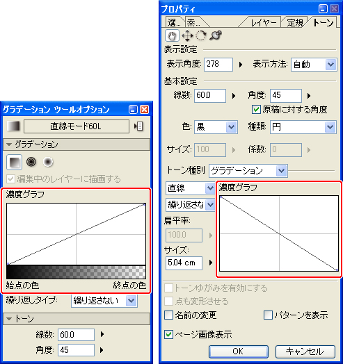Select the four-arrow move tool icon
The height and width of the screenshot is (364, 343).
187,35
